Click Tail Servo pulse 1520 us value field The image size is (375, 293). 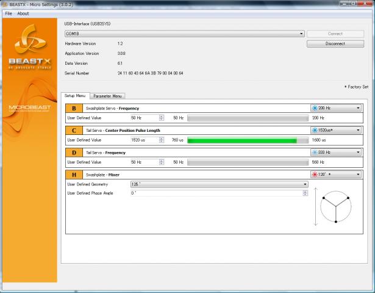tap(145, 140)
